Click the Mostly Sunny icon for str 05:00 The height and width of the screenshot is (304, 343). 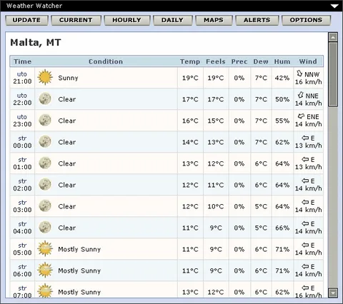click(45, 248)
